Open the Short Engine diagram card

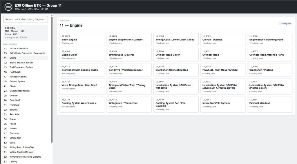click(82, 39)
